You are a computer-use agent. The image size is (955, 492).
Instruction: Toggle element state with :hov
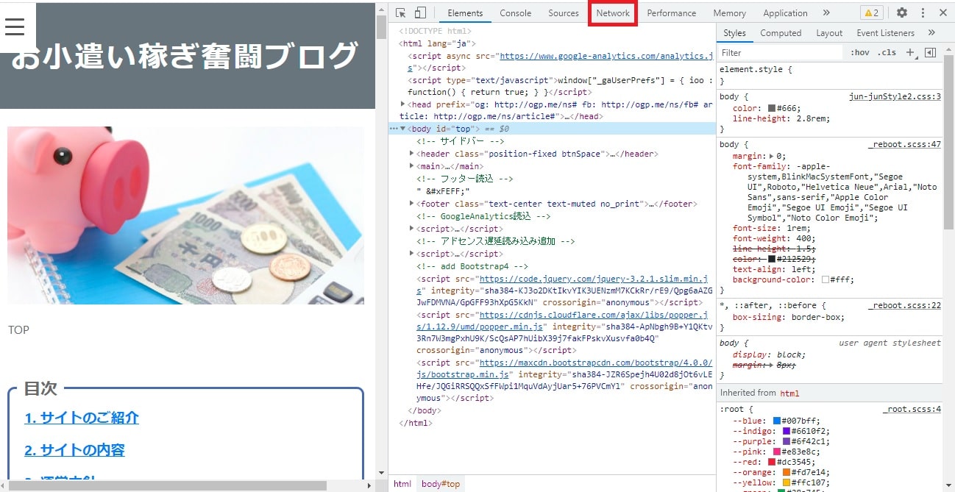[x=859, y=52]
